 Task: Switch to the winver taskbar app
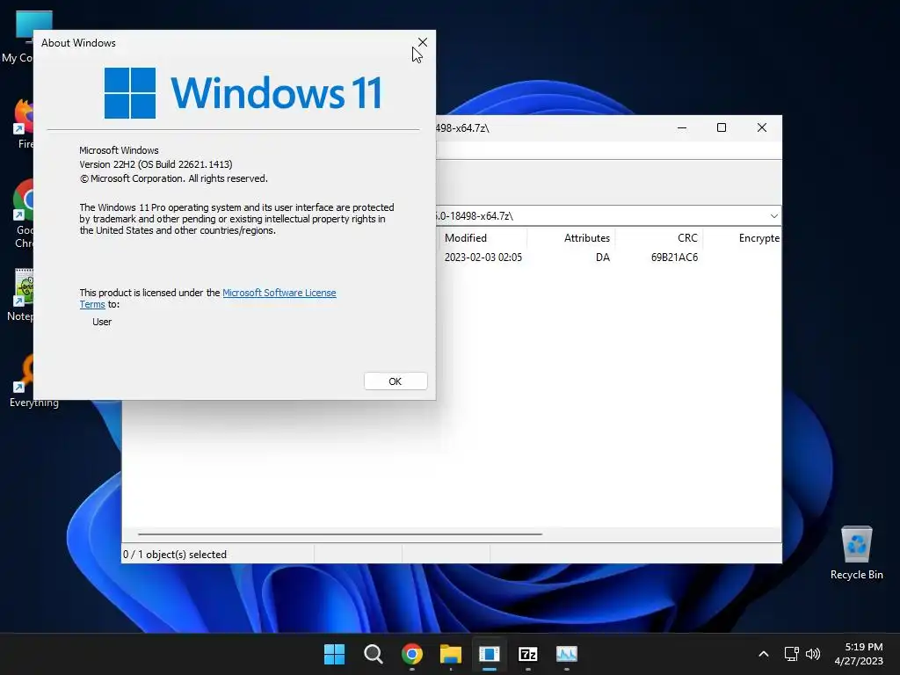coord(489,654)
